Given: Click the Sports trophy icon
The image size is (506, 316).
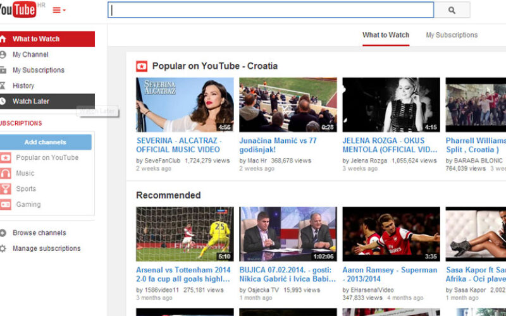Looking at the screenshot, I should (6, 189).
